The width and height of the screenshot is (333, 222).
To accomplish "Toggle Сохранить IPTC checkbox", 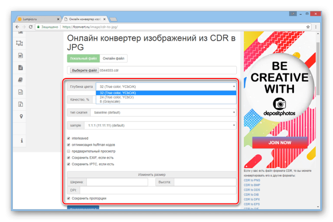I will point(69,164).
